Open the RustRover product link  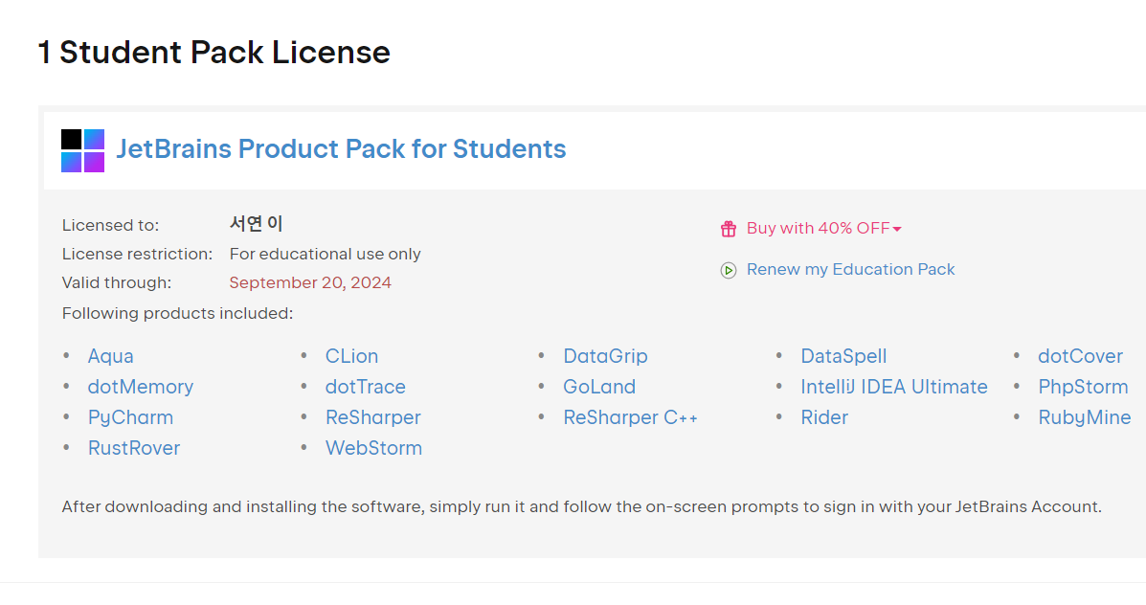[133, 448]
